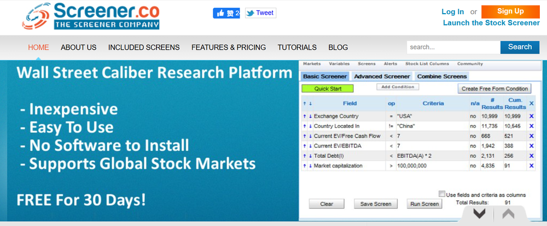Delete the Current EV/EBITDA condition
This screenshot has height=226, width=547.
[531, 146]
